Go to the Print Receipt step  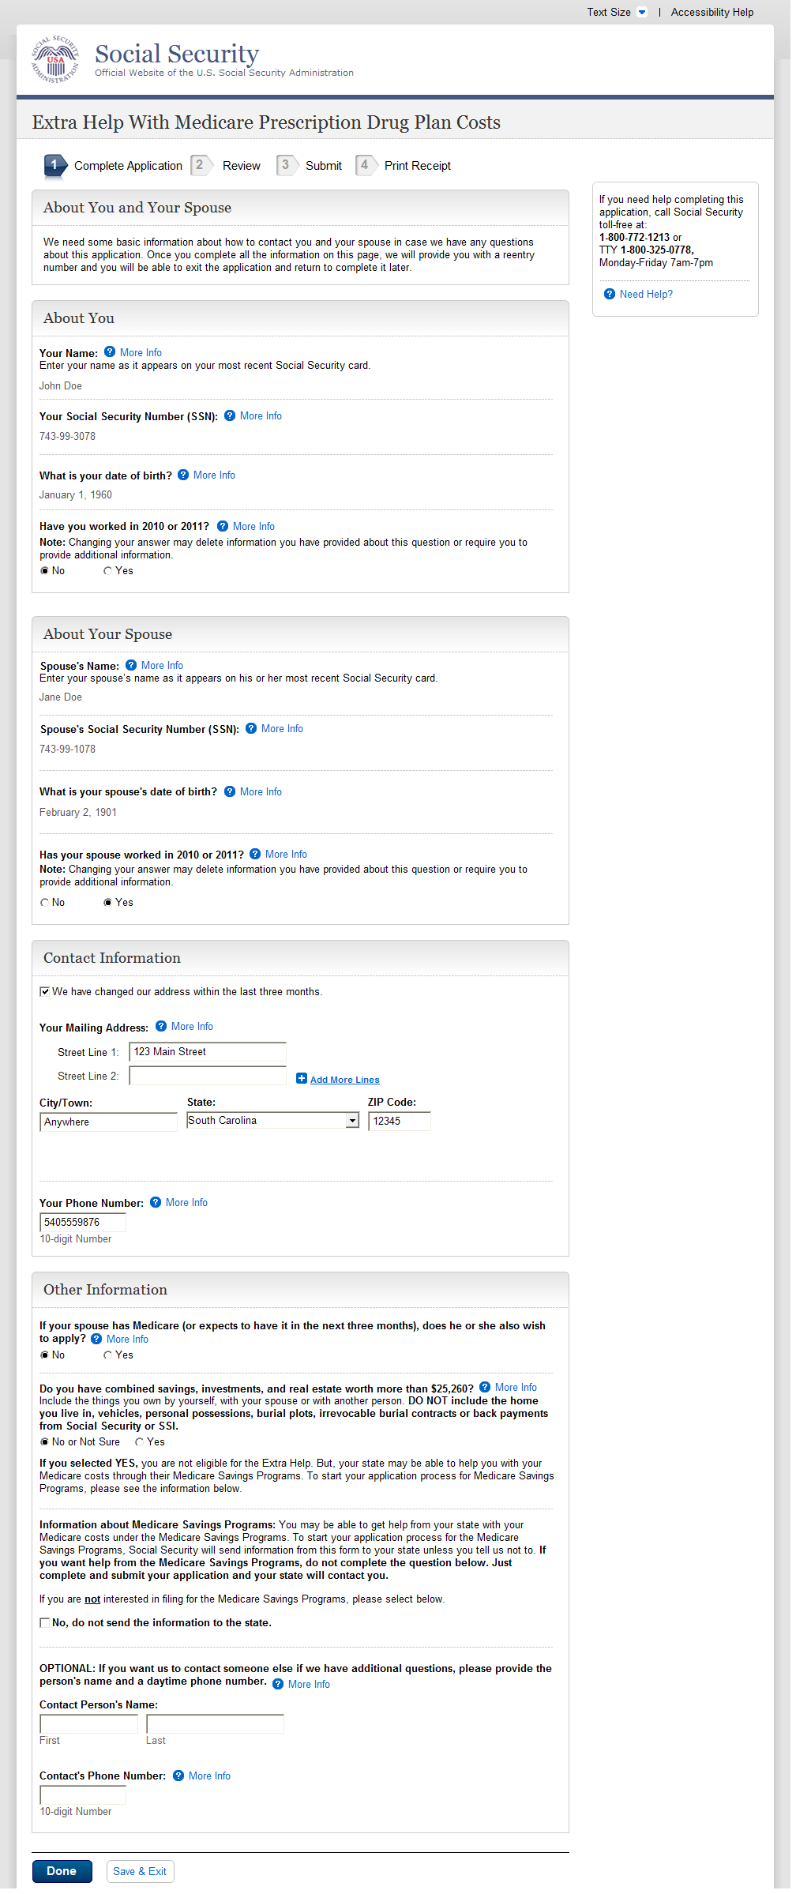(417, 166)
